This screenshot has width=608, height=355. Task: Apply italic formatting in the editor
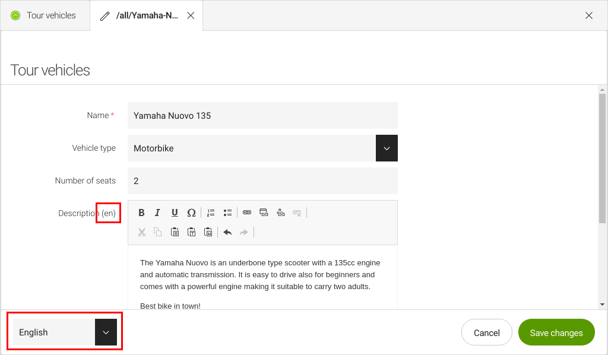click(x=158, y=213)
